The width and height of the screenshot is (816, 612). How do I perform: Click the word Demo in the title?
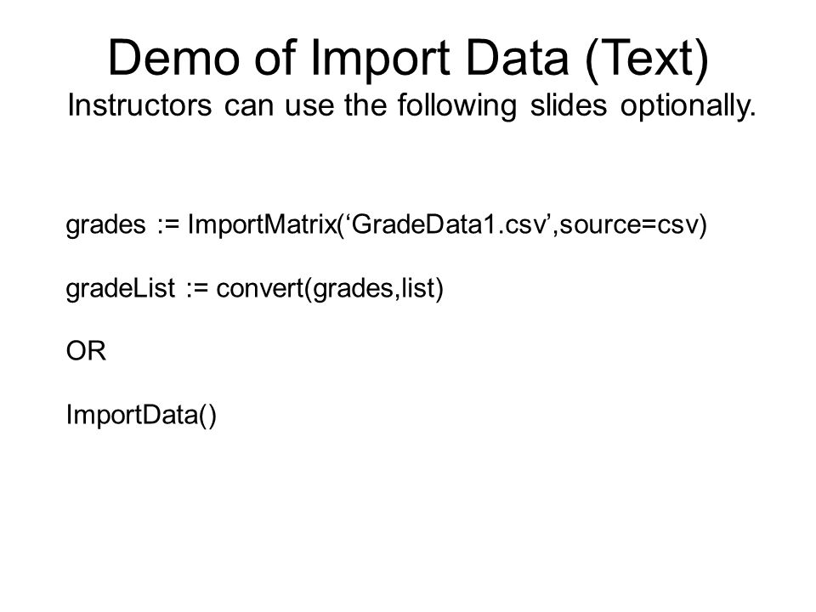click(x=173, y=59)
